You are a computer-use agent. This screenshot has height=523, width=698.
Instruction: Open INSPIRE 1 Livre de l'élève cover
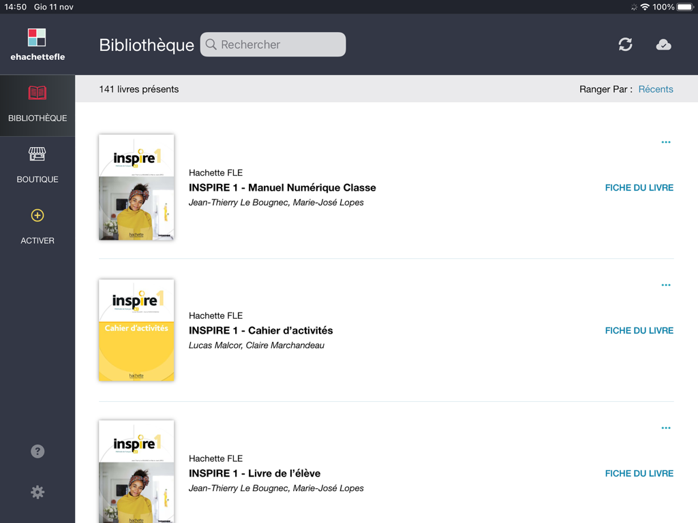(x=136, y=471)
